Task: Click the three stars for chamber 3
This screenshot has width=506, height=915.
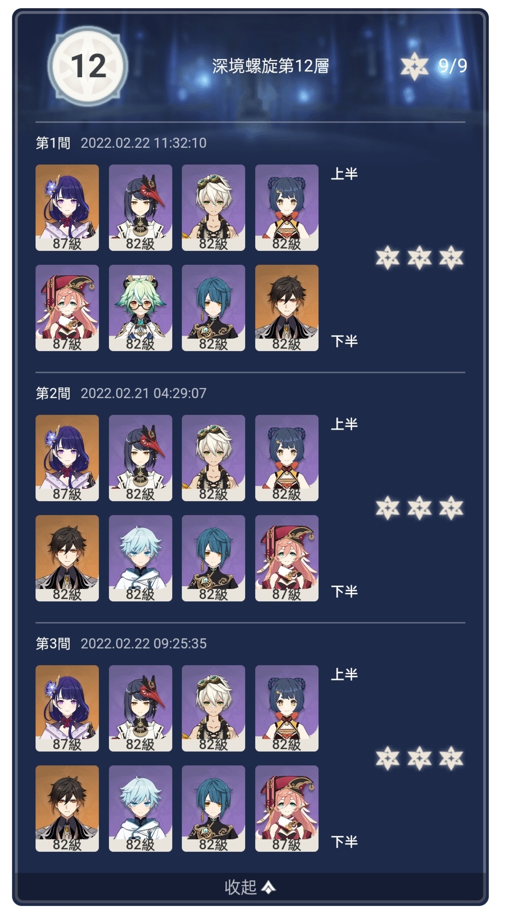Action: 419,758
